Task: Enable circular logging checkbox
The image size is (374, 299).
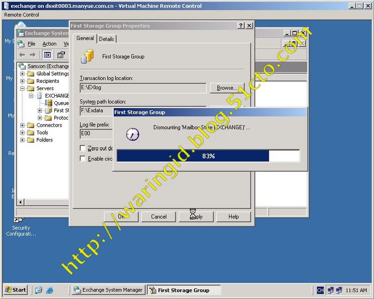Action: (x=83, y=158)
